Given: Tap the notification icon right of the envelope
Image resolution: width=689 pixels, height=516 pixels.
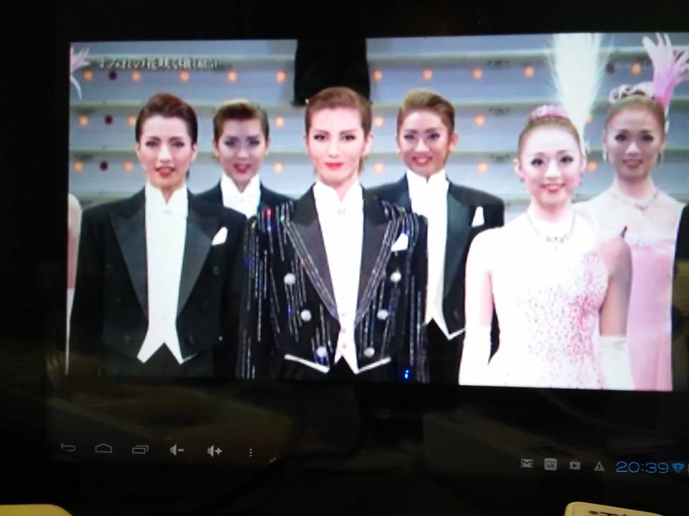Looking at the screenshot, I should pos(550,464).
